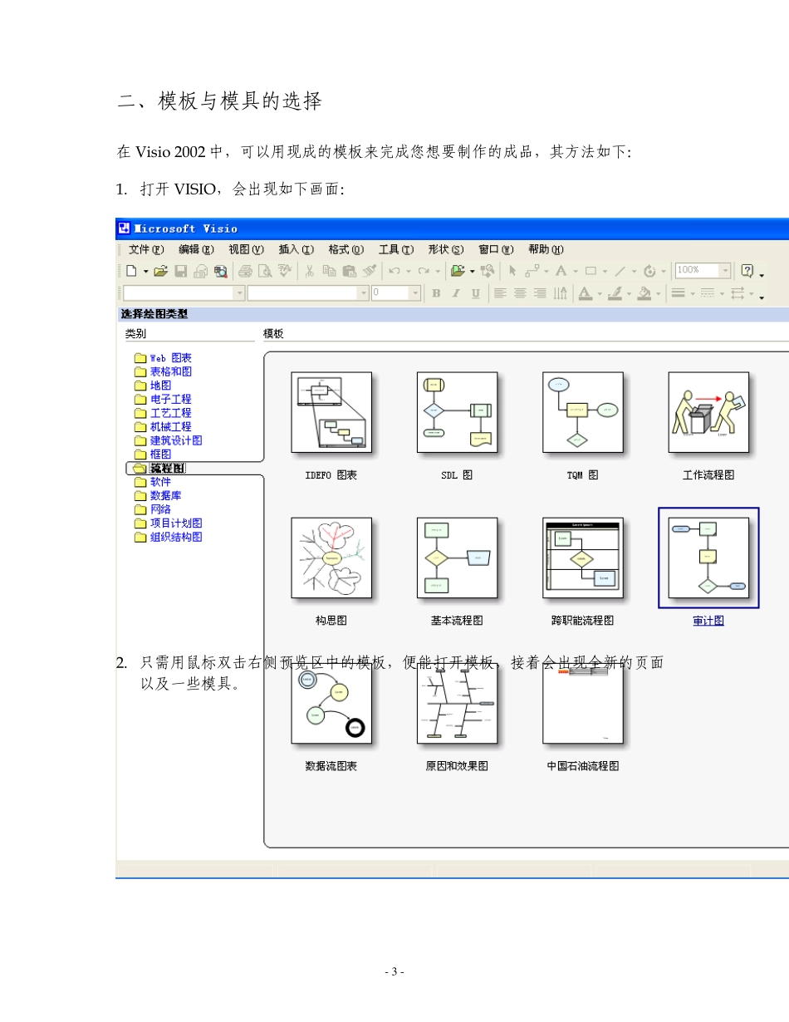Open the 组织结构图 category folder
The image size is (789, 1022).
point(169,537)
